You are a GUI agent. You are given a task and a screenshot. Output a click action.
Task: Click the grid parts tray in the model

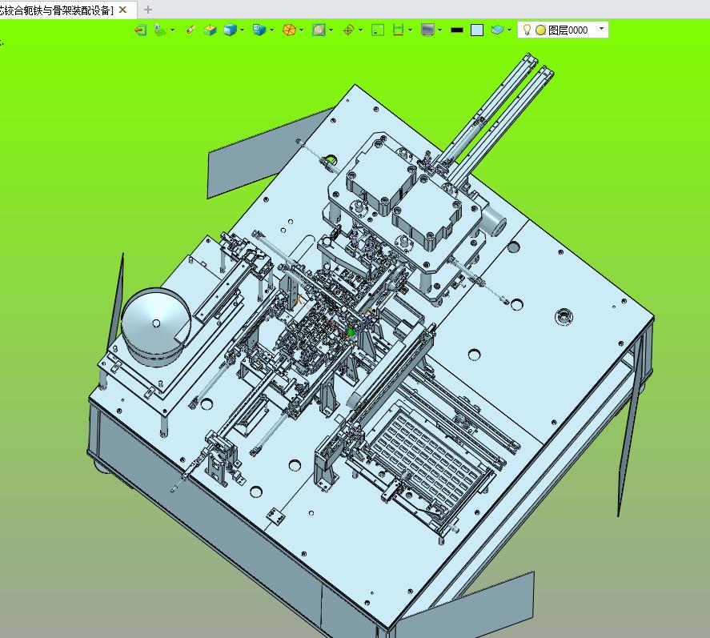coord(427,461)
